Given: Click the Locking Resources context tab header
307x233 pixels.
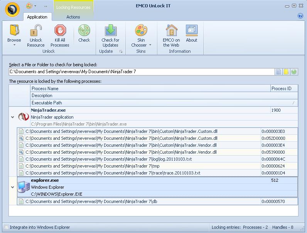Looking at the screenshot, I should pyautogui.click(x=73, y=7).
